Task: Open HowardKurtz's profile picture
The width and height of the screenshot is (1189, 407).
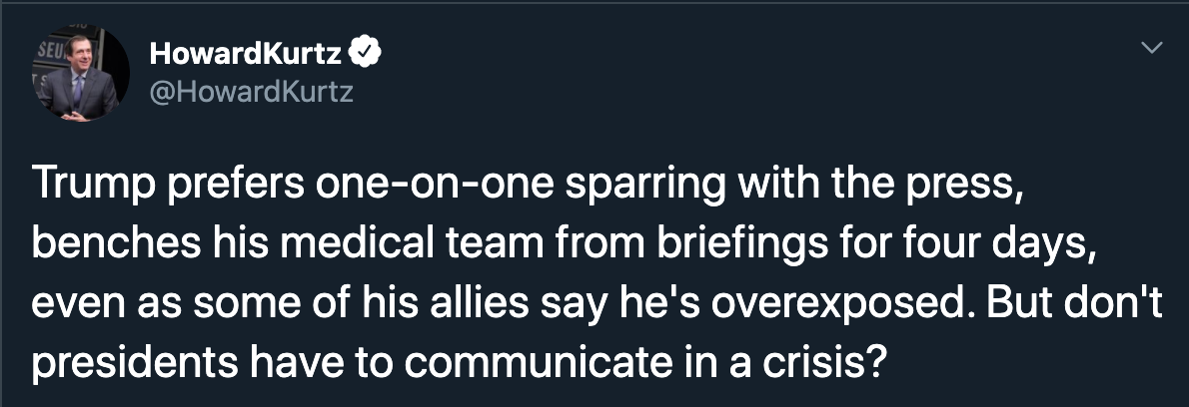Action: [x=80, y=74]
